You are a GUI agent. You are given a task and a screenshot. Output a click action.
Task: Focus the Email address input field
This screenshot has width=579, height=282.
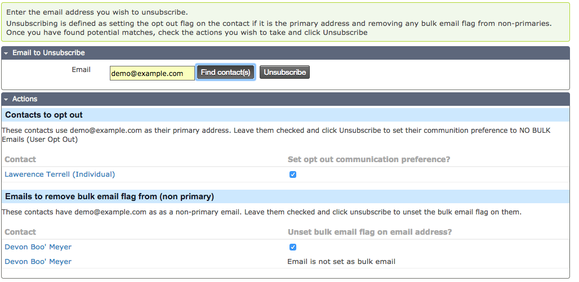coord(152,73)
